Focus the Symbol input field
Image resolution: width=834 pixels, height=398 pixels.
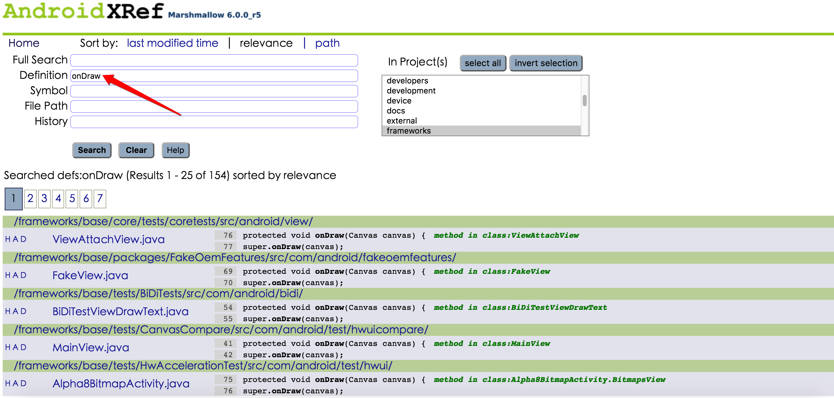pyautogui.click(x=214, y=91)
